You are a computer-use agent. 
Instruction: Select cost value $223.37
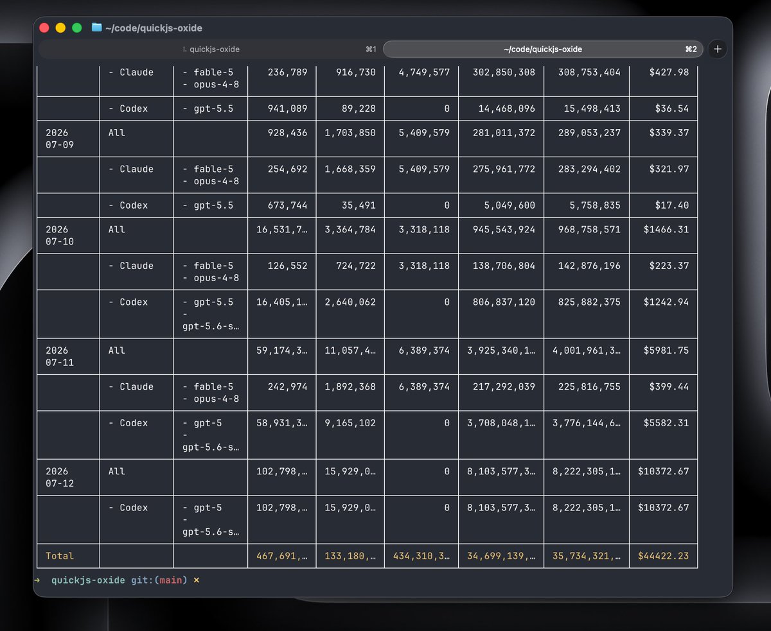(669, 266)
